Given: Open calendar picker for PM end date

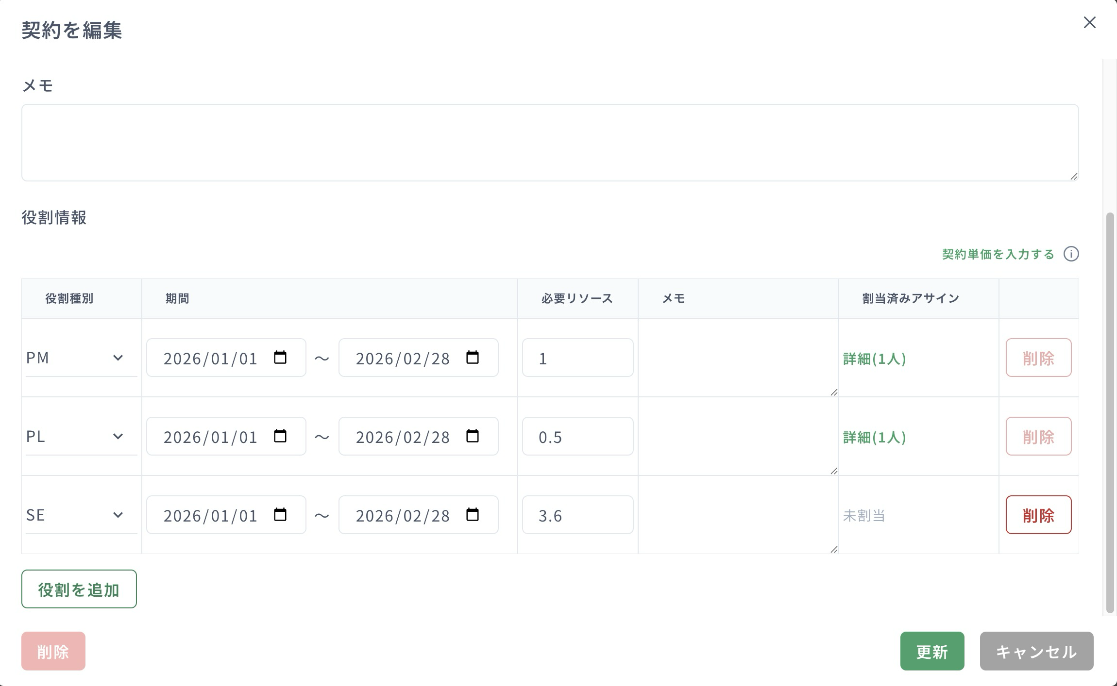Looking at the screenshot, I should tap(473, 358).
